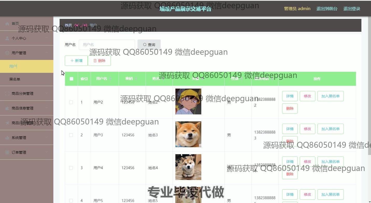This screenshot has height=203, width=371.
Task: Click 用户3 shiba avatar thumbnail
Action: coord(188,134)
